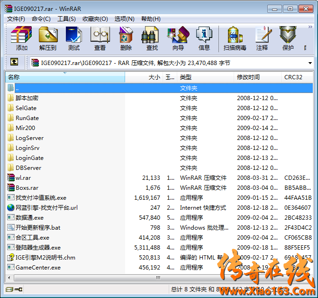Click the 压缩后大小 (packed) column header
The height and width of the screenshot is (298, 318).
point(170,77)
